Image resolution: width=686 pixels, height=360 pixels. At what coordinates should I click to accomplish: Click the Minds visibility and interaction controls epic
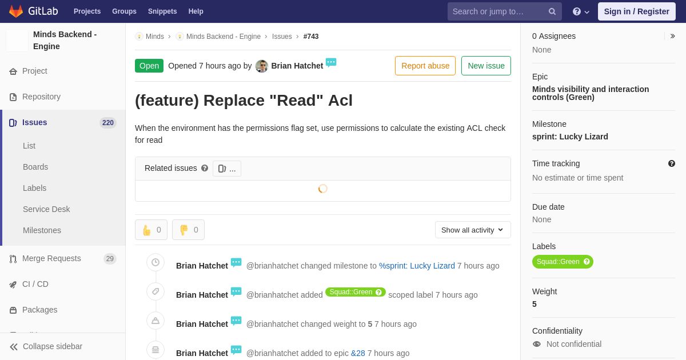(x=591, y=93)
